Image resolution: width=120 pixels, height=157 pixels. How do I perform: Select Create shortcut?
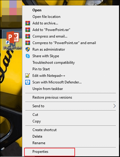tap(44, 130)
